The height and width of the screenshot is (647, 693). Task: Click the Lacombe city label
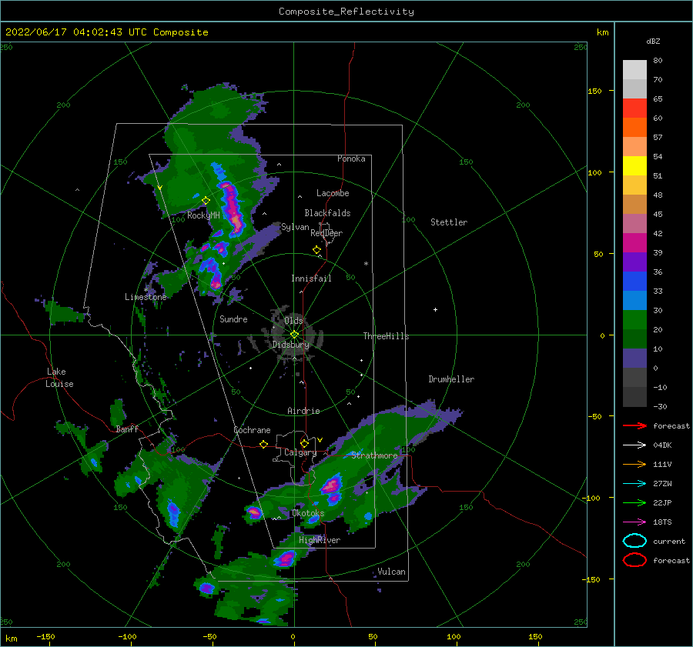[333, 193]
